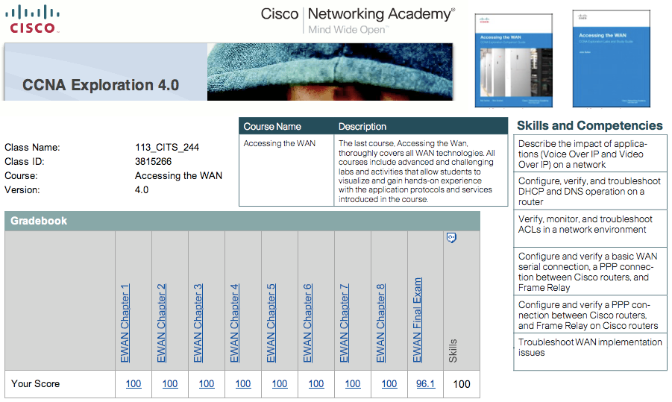Click the Class ID value 3815266

click(153, 162)
